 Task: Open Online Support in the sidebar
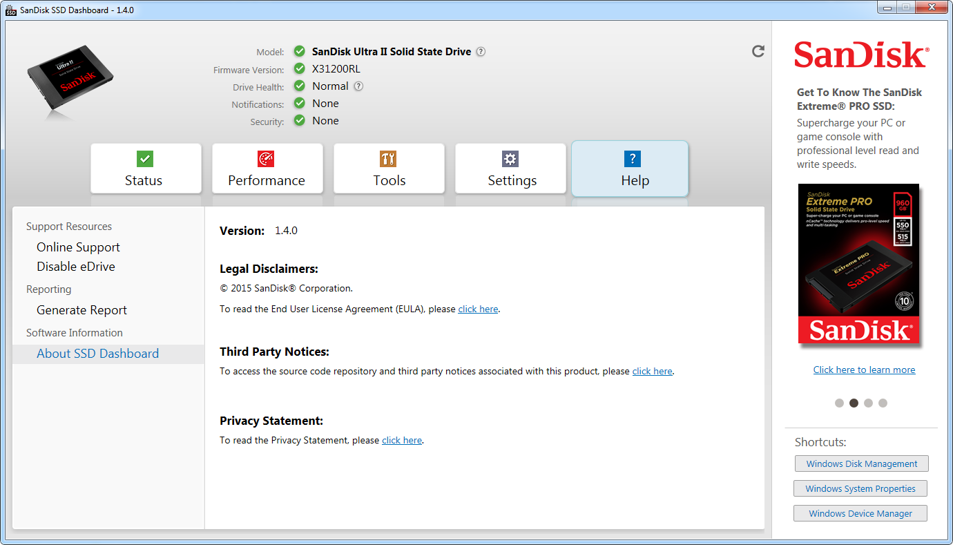coord(78,247)
